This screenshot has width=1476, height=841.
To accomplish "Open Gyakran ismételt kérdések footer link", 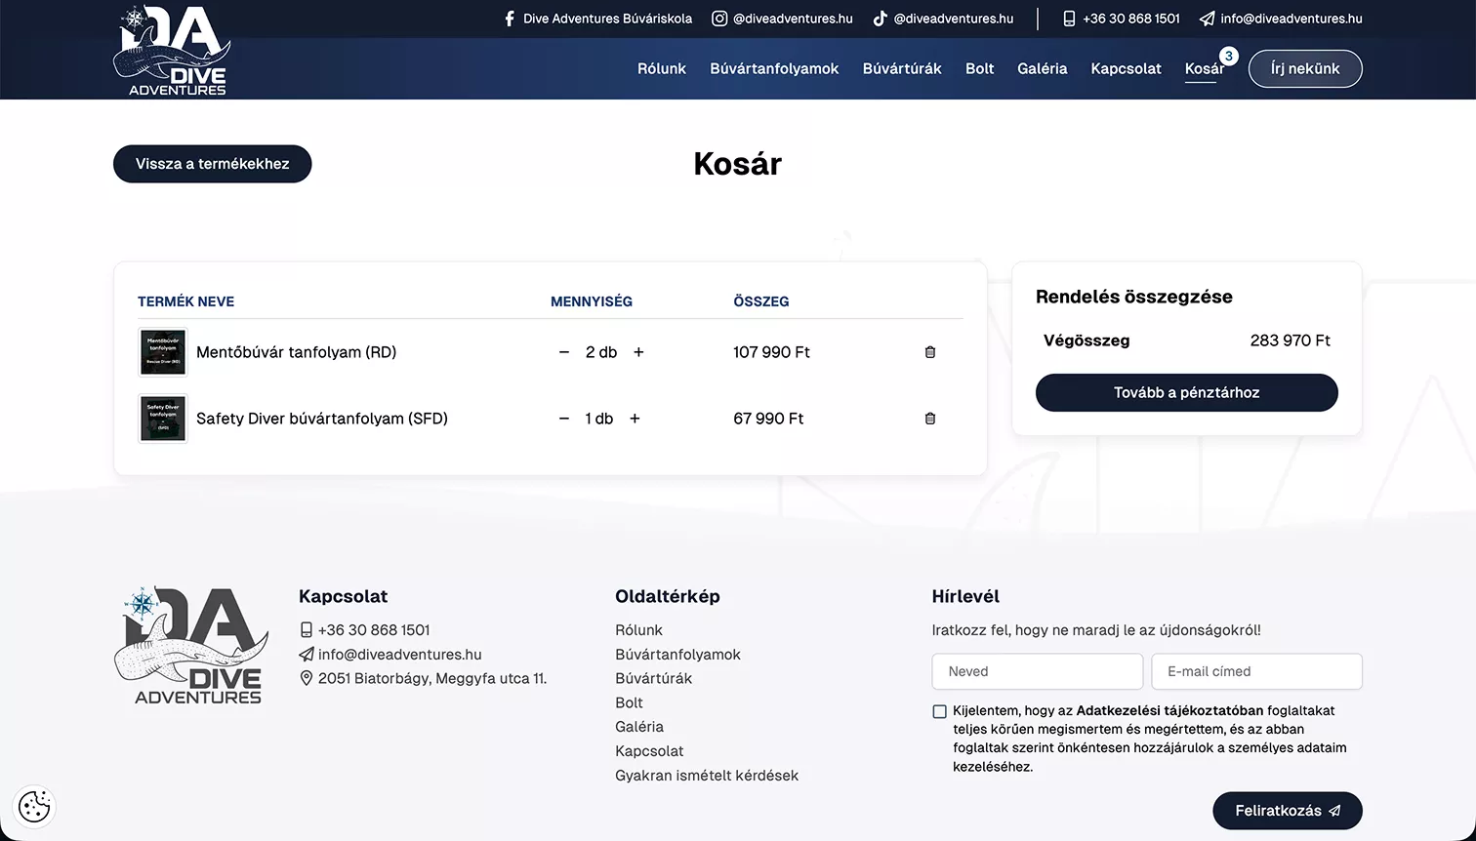I will pos(707,776).
